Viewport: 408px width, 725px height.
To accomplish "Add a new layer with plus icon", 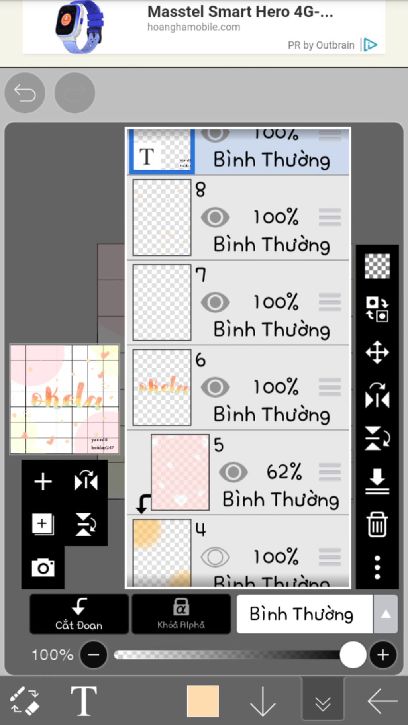I will [43, 482].
